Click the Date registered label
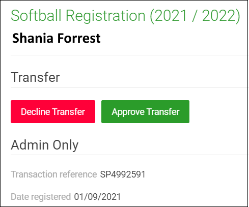The image size is (249, 207). click(x=41, y=197)
